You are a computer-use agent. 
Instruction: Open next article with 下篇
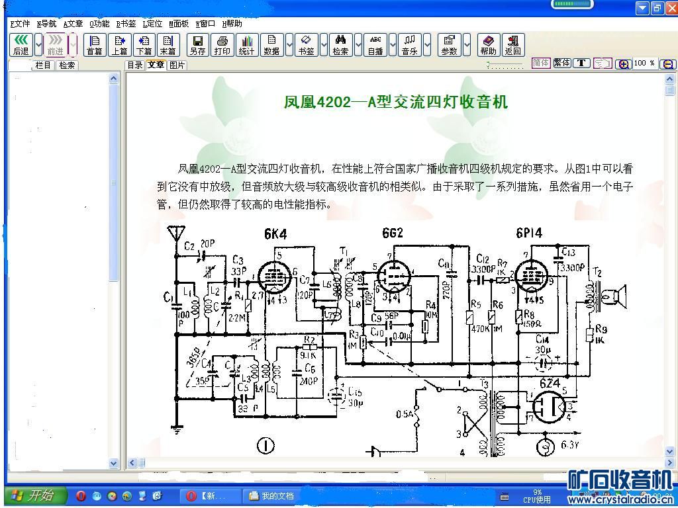[x=144, y=45]
